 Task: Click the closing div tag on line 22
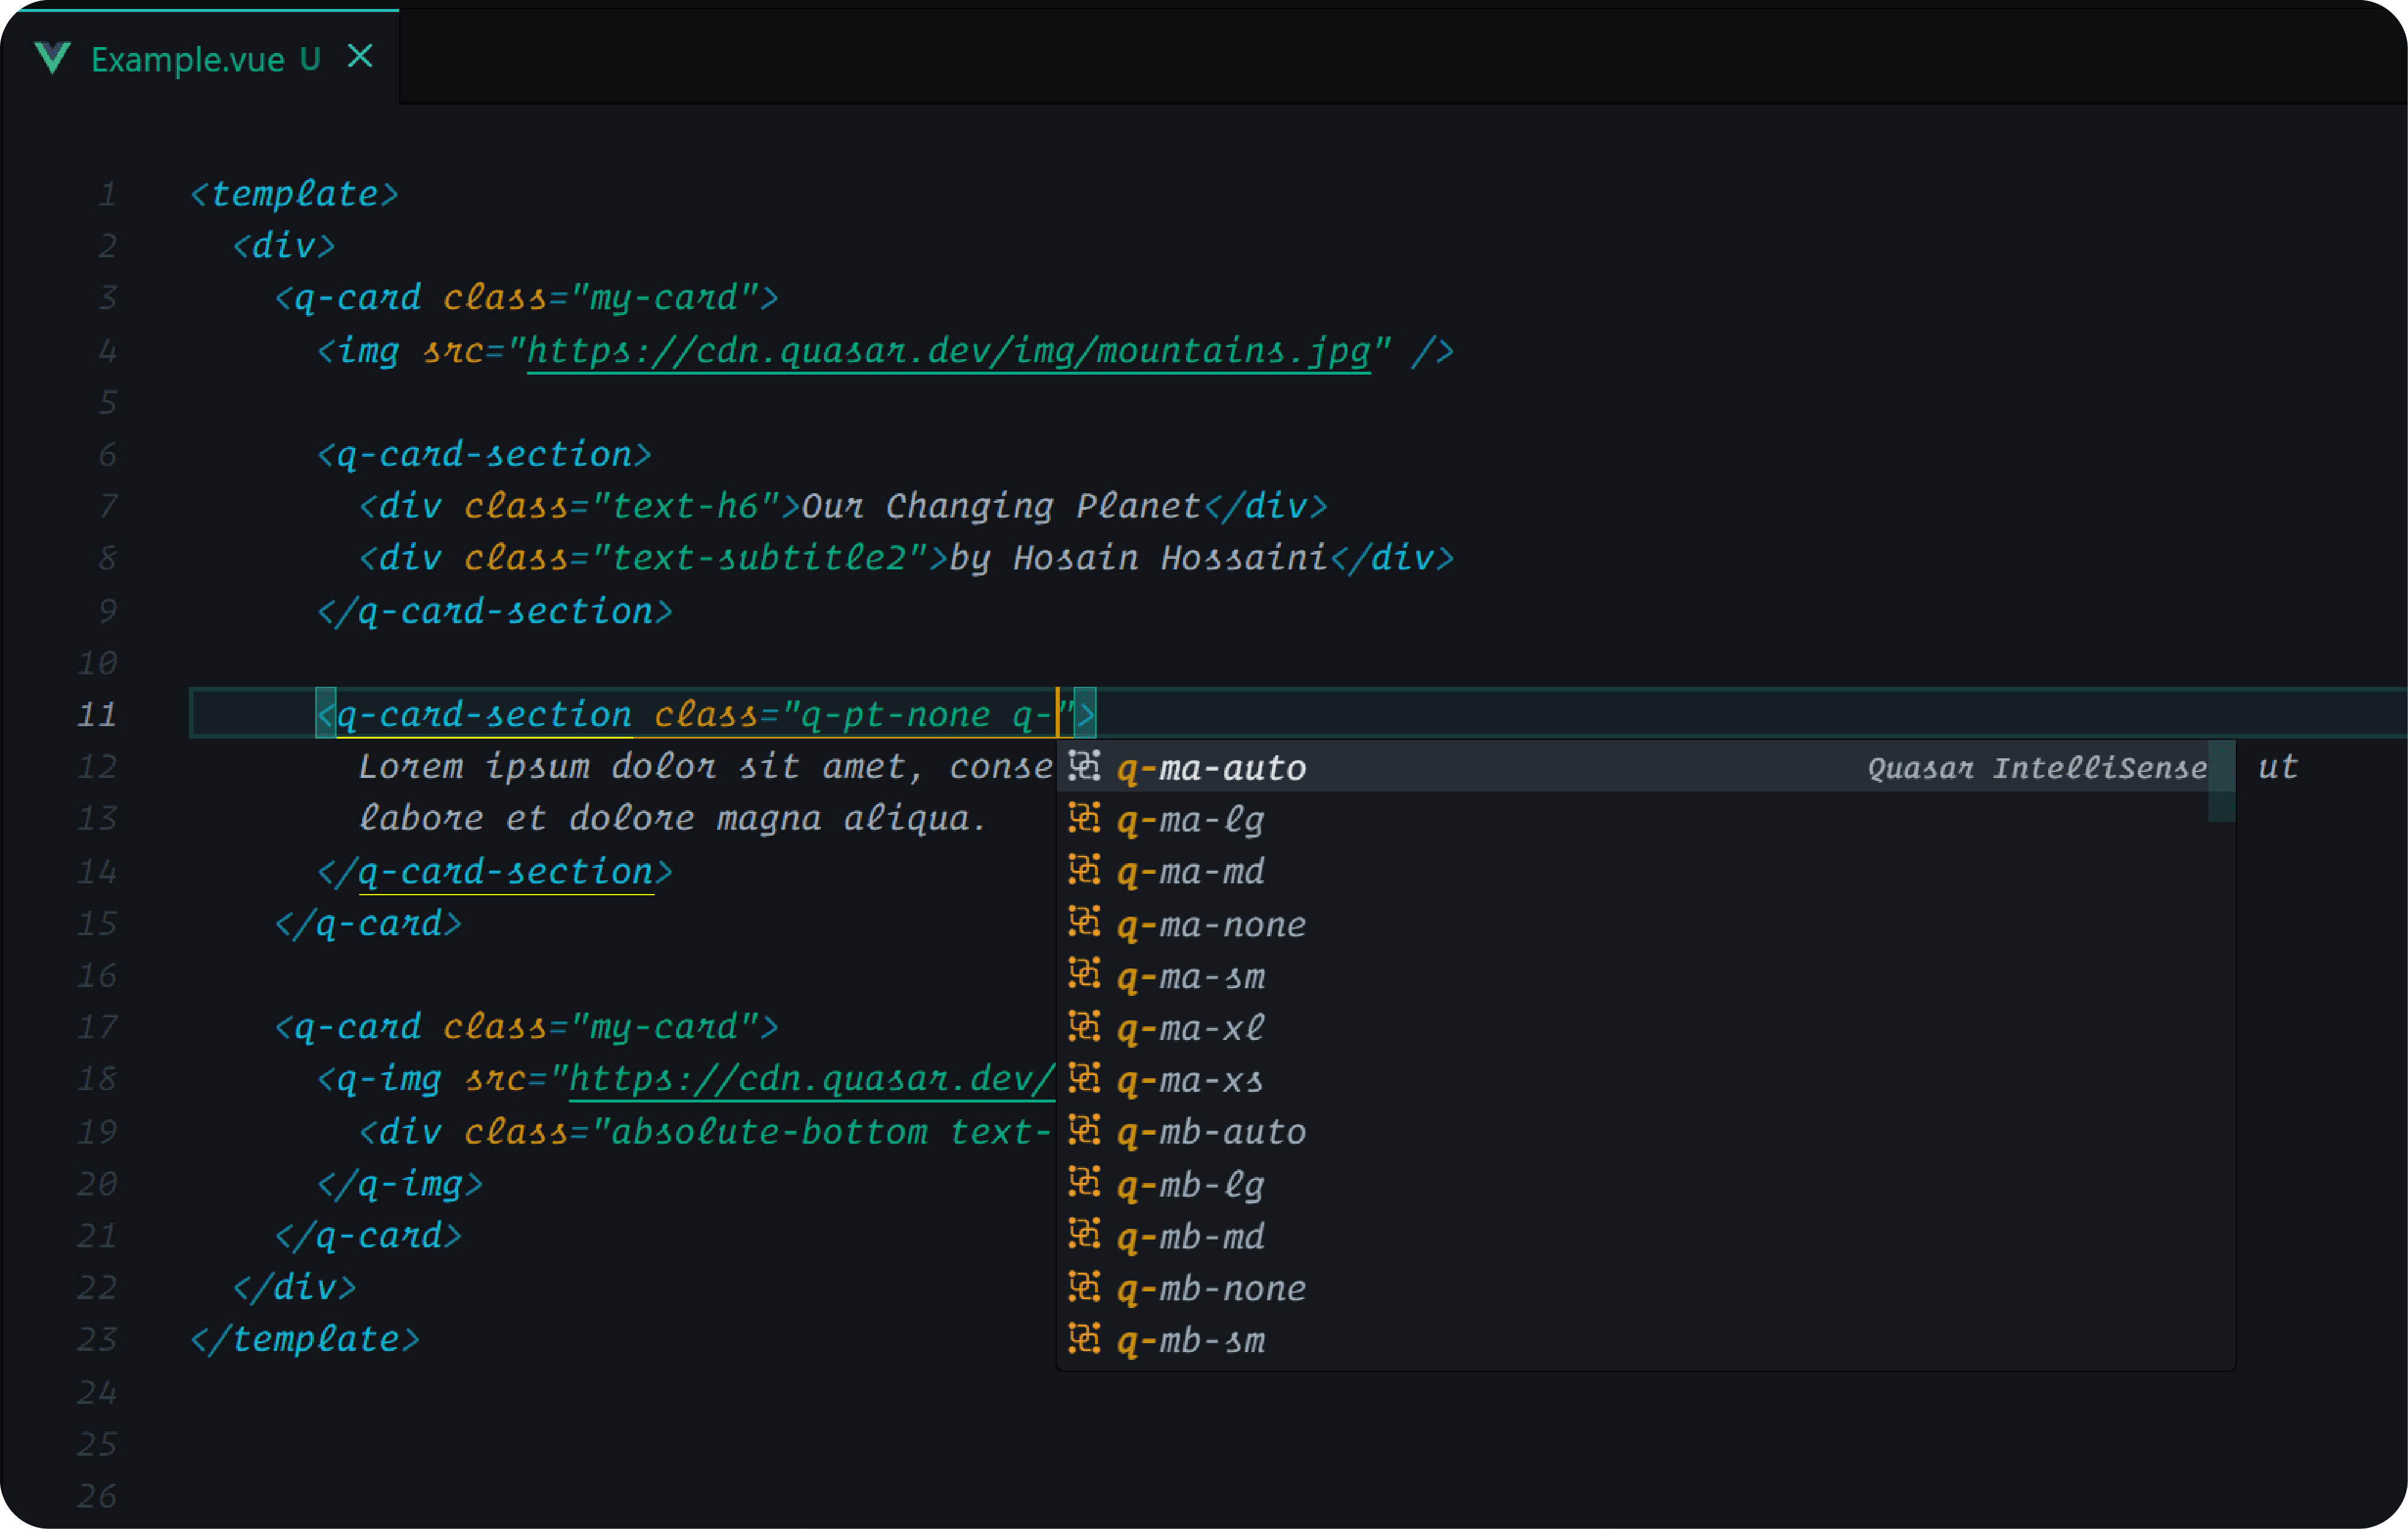294,1288
